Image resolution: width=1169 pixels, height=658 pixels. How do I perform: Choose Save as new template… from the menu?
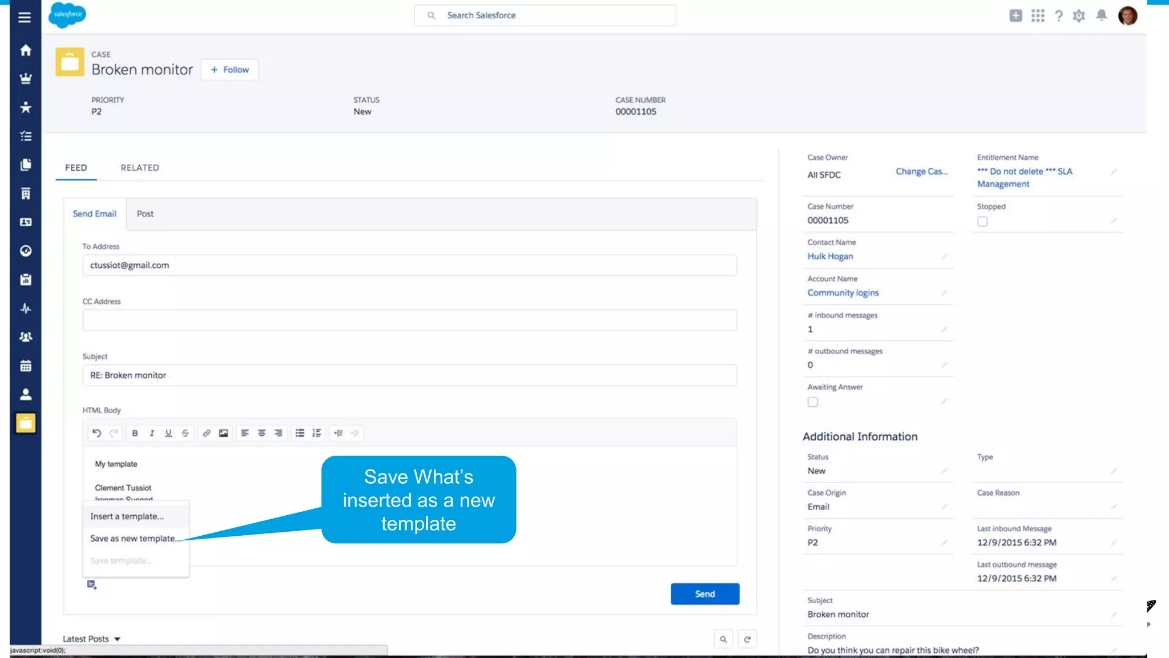(136, 539)
